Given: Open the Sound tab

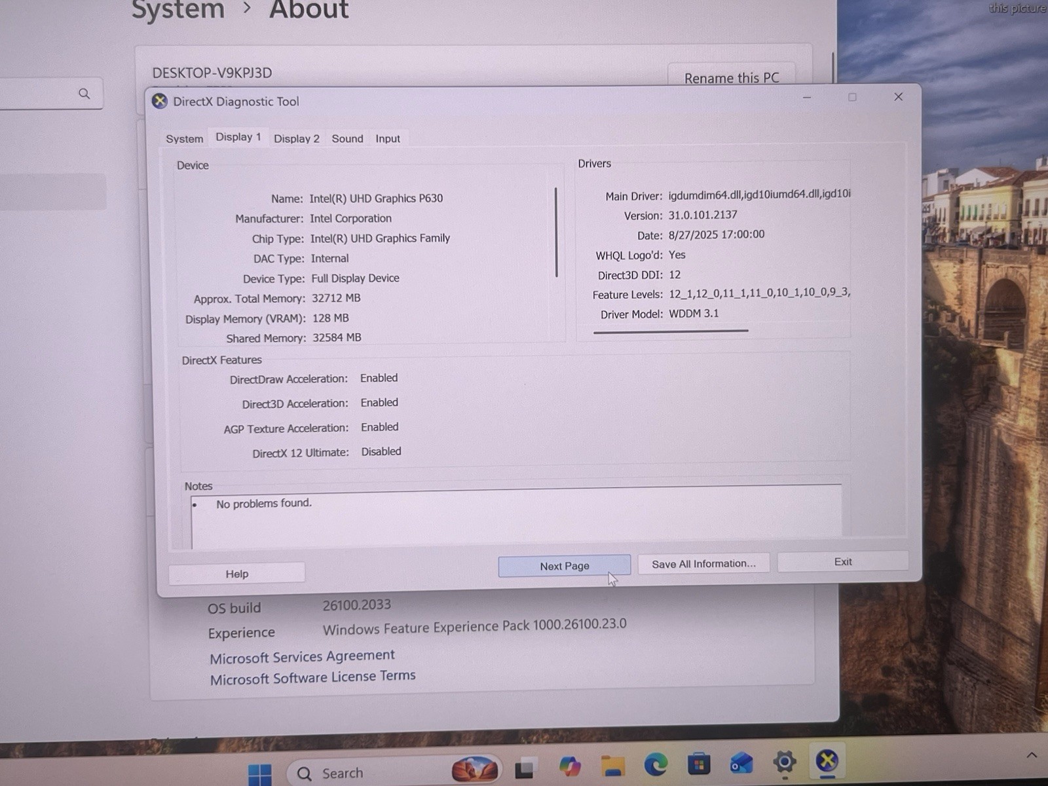Looking at the screenshot, I should coord(347,138).
